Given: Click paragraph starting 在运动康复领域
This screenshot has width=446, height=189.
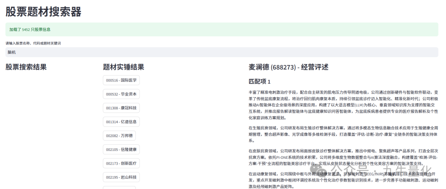Looking at the screenshot, I should tap(343, 180).
